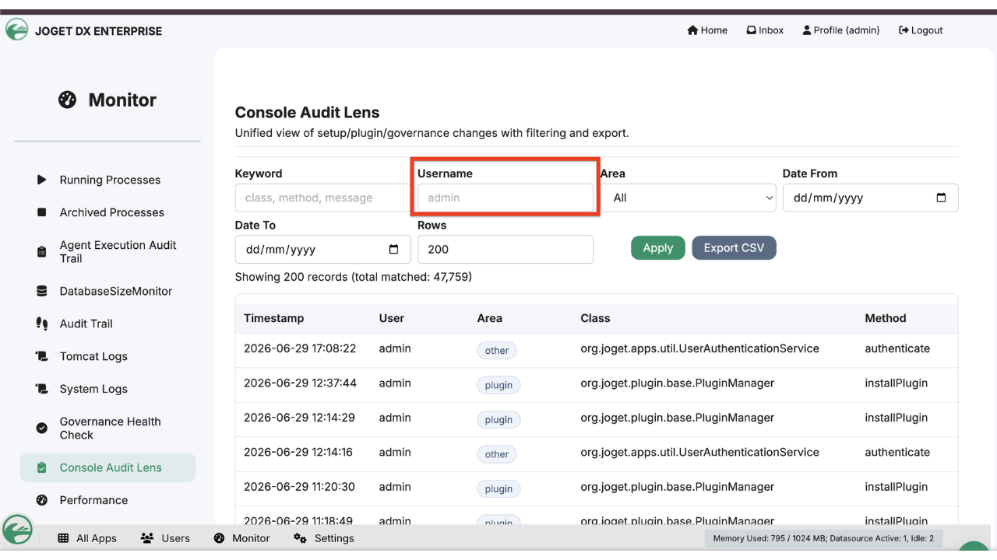Image resolution: width=997 pixels, height=560 pixels.
Task: Click the 'other' area tag in 17:08:22 row
Action: 497,351
